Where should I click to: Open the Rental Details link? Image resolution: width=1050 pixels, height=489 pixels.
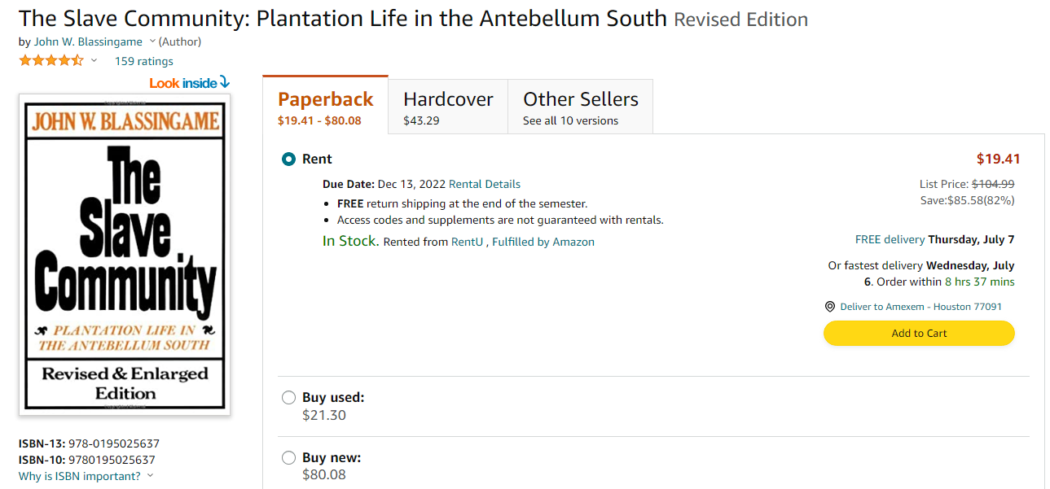[485, 184]
